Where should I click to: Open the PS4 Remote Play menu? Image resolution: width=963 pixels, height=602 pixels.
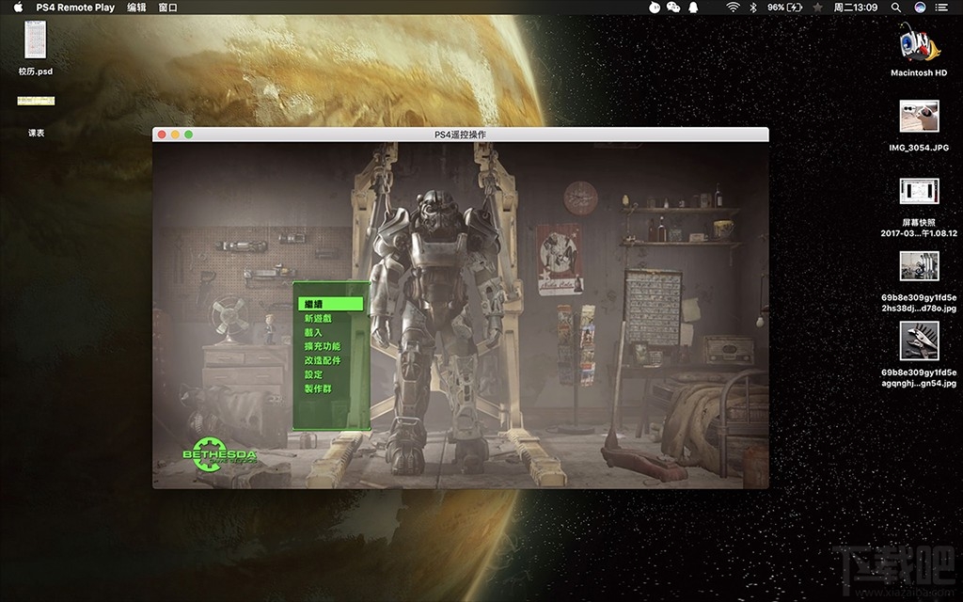coord(75,8)
